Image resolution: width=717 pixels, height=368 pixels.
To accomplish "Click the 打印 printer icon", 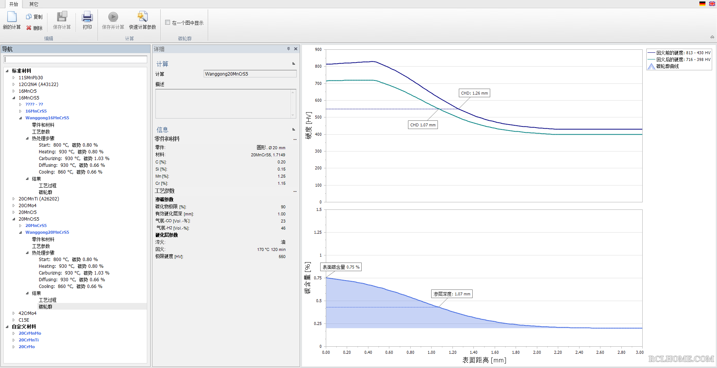I will (x=87, y=17).
